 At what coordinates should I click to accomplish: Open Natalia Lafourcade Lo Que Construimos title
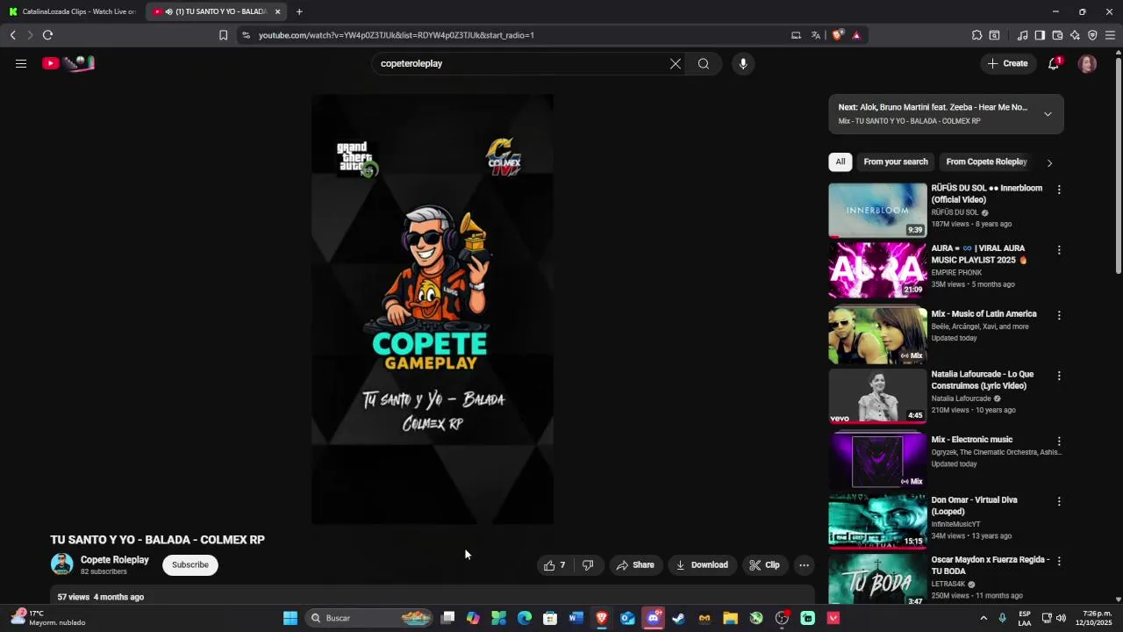982,380
